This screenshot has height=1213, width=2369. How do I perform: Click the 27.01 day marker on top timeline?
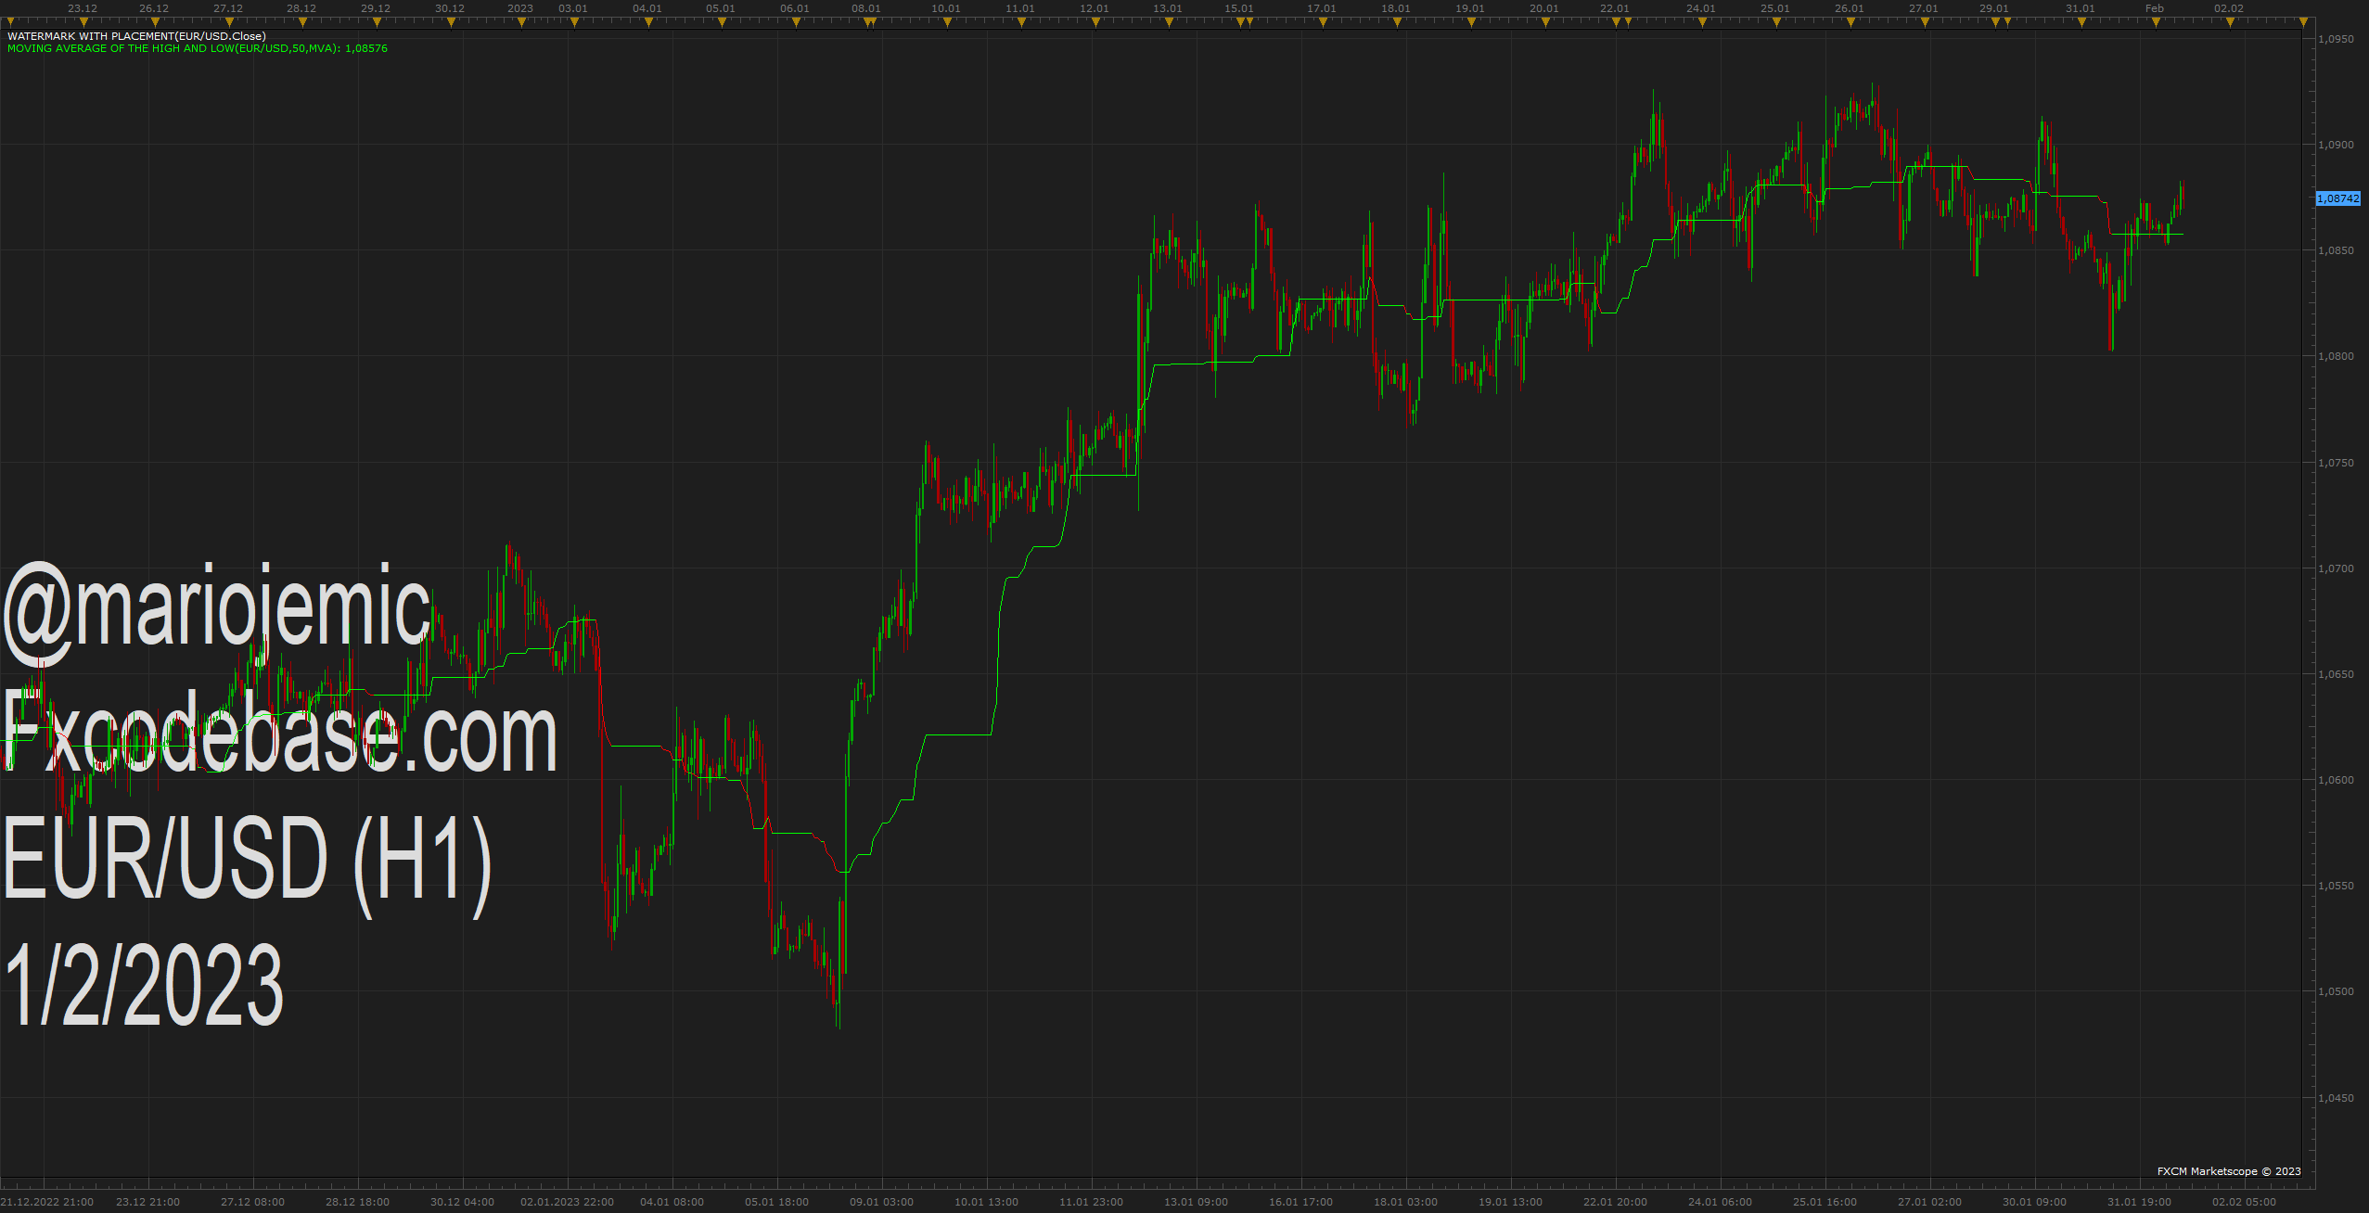tap(1924, 8)
